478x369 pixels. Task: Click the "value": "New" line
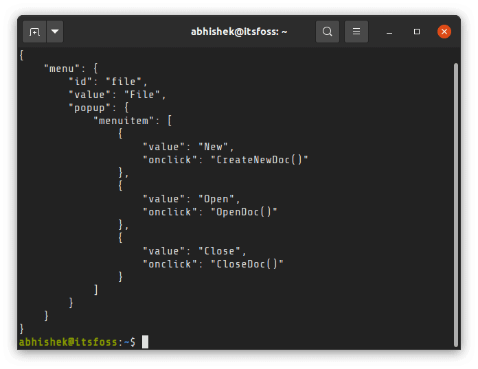pyautogui.click(x=188, y=147)
